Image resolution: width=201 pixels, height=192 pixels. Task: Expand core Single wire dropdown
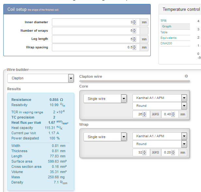click(x=105, y=99)
